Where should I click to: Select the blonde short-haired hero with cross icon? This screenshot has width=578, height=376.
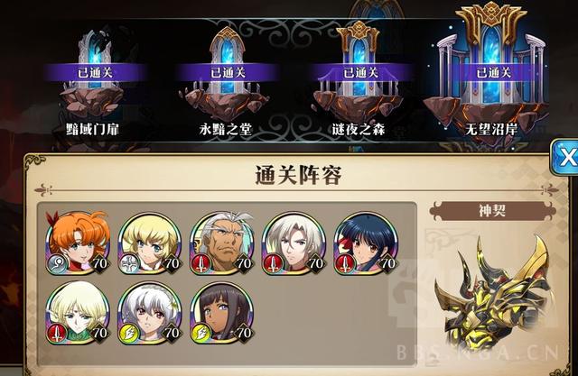(x=150, y=243)
